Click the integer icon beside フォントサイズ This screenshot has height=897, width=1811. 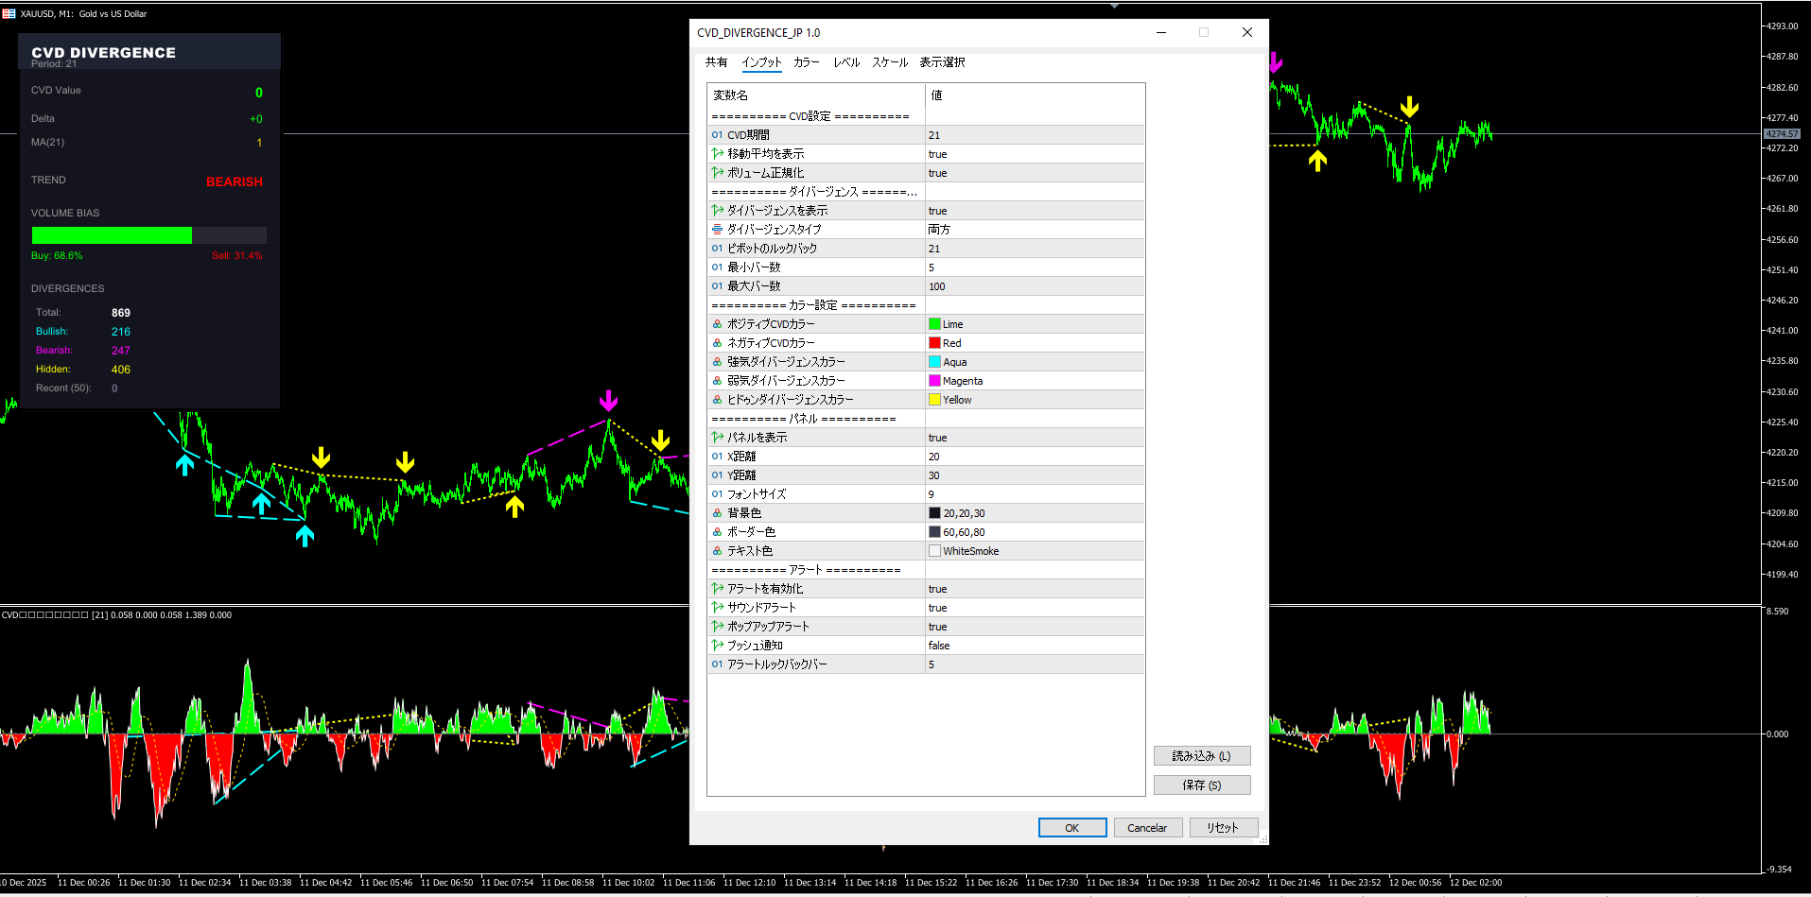[x=717, y=494]
